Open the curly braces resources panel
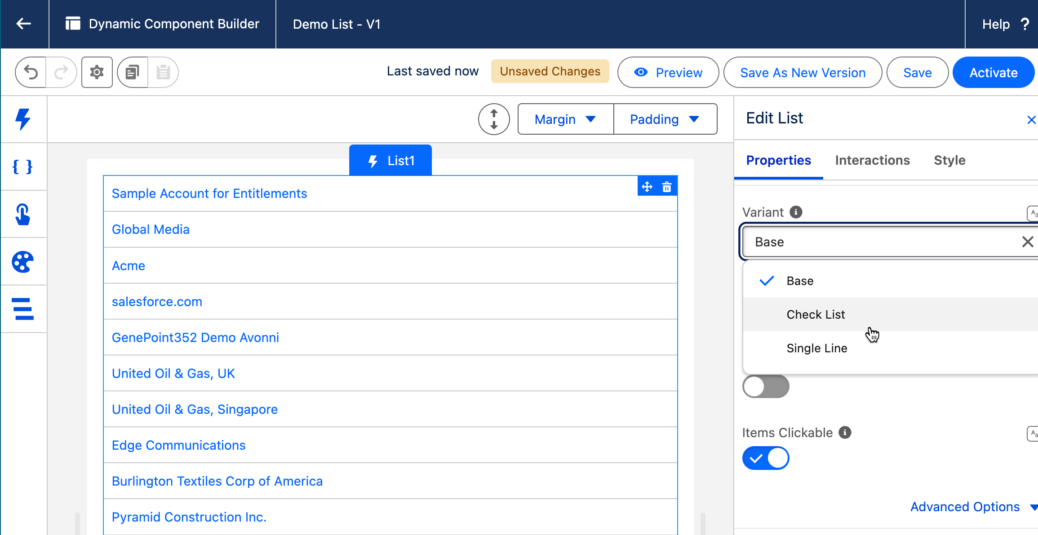Image resolution: width=1038 pixels, height=535 pixels. 23,167
